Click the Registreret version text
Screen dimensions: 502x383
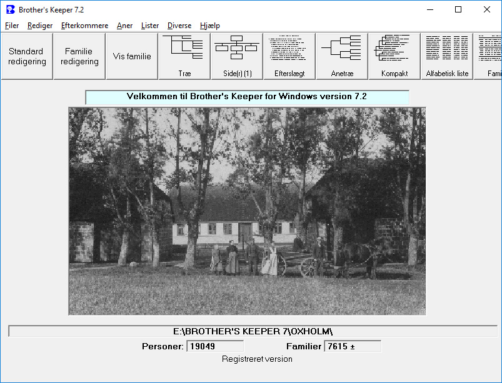tap(257, 359)
